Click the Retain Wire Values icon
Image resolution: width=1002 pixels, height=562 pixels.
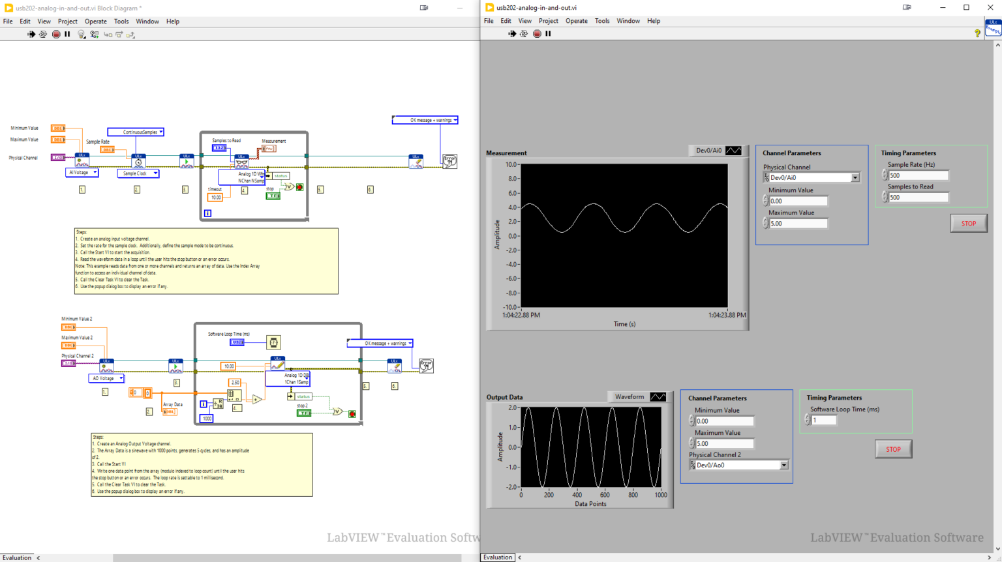(95, 34)
